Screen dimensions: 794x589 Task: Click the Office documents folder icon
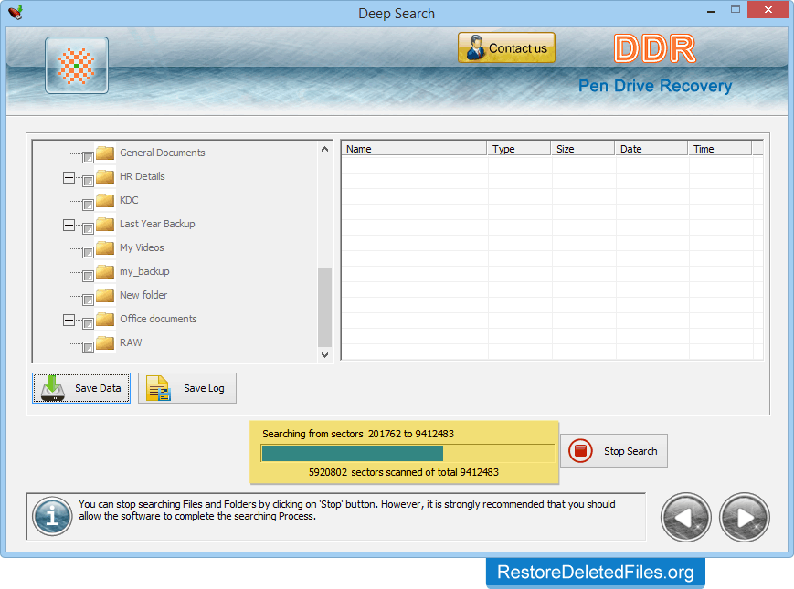pyautogui.click(x=105, y=319)
